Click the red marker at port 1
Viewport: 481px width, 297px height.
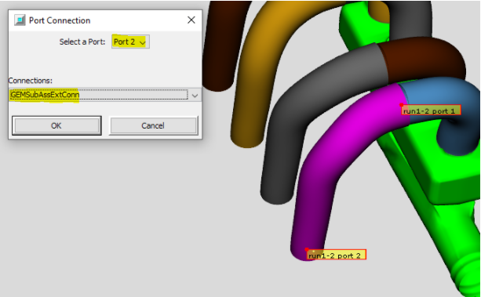pyautogui.click(x=401, y=105)
